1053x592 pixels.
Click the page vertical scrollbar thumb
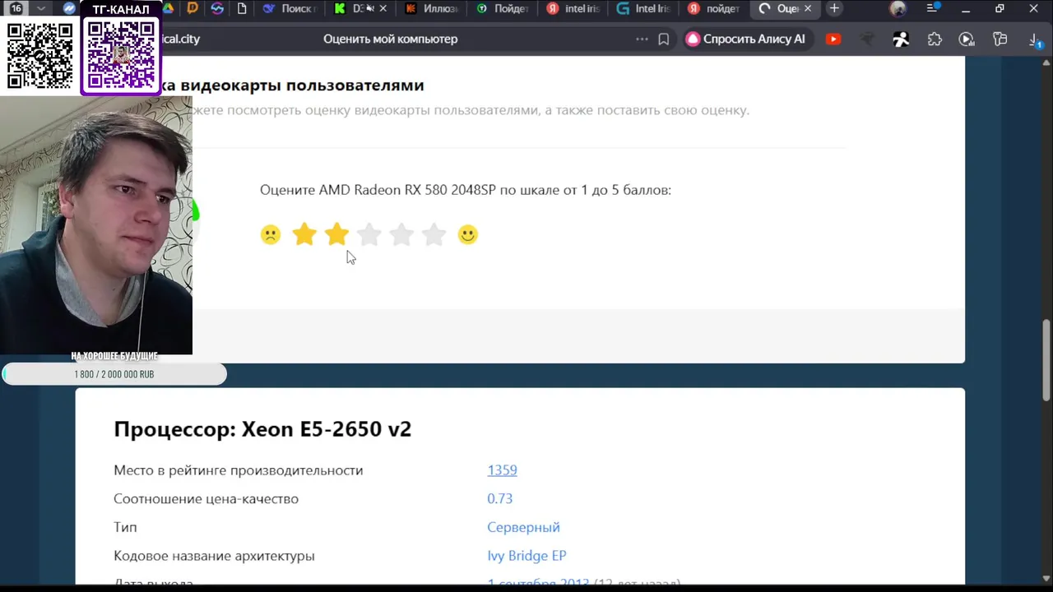coord(1046,359)
